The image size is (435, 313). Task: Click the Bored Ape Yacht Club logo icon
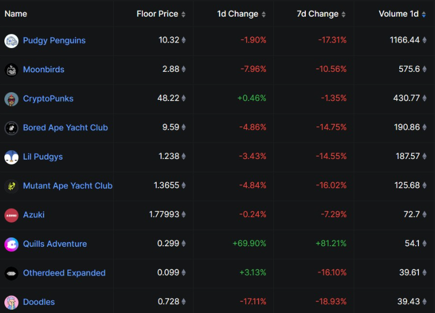[12, 128]
